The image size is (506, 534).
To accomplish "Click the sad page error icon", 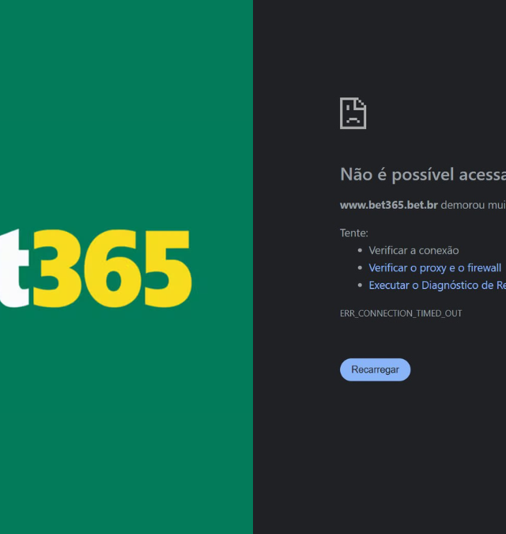I will [x=353, y=113].
